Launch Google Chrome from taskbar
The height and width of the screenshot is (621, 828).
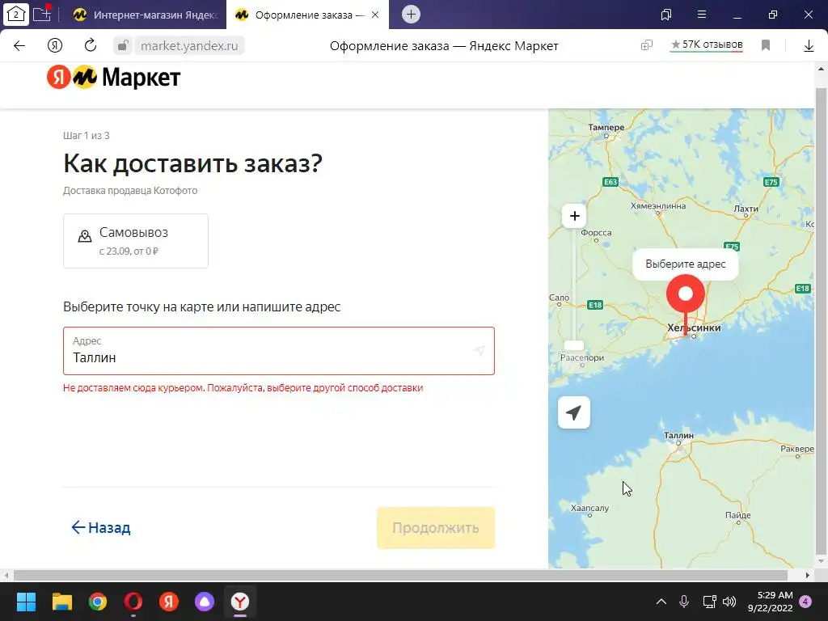(x=98, y=602)
